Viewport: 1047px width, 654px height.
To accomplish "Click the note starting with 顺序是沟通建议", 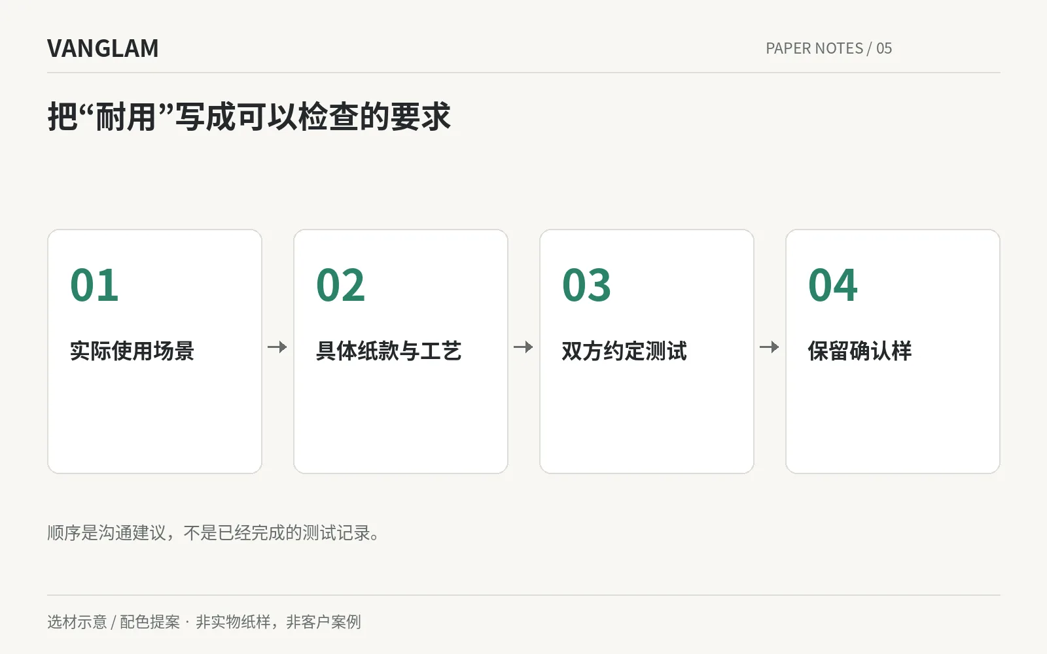I will pyautogui.click(x=213, y=533).
